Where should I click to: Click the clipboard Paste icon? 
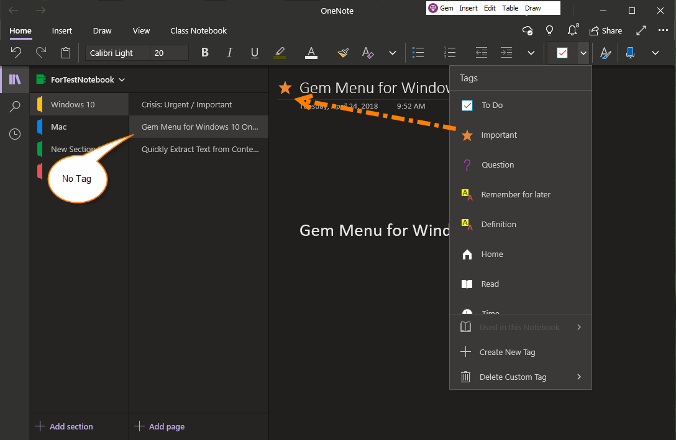pyautogui.click(x=65, y=53)
